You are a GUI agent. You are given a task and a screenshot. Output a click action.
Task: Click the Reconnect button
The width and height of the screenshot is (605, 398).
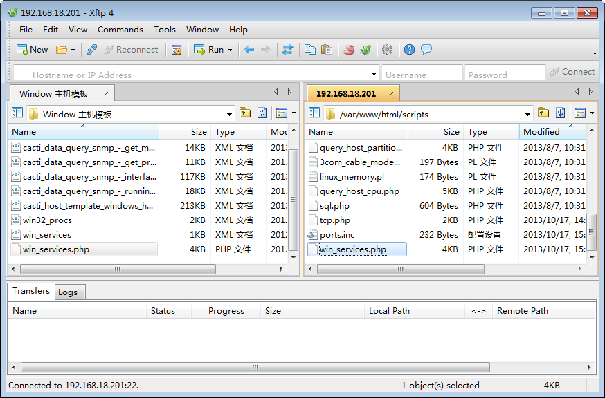(132, 50)
